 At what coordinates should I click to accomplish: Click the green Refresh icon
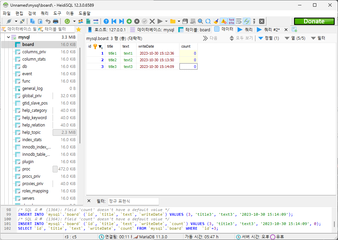[68, 21]
